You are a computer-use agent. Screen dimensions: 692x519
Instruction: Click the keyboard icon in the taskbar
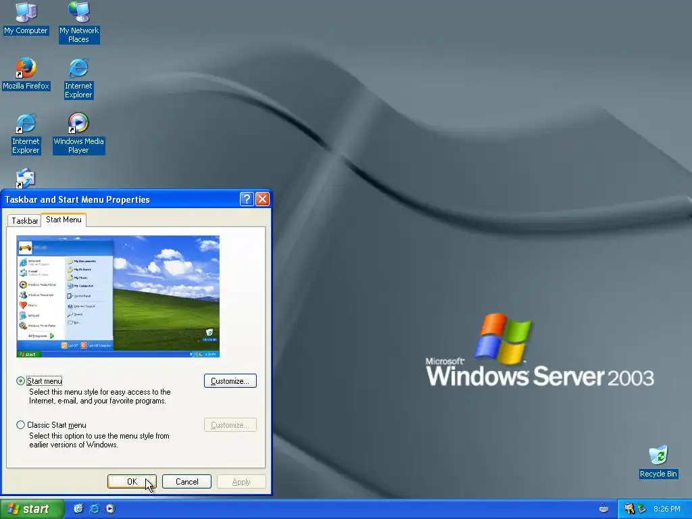[603, 509]
